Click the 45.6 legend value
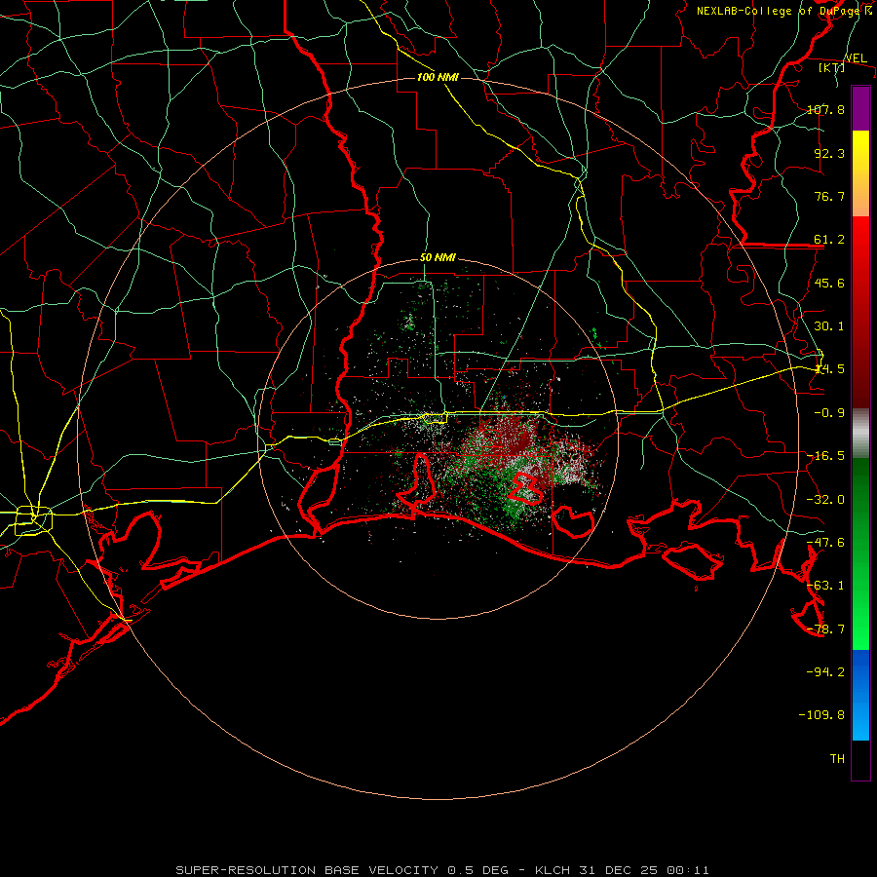 pyautogui.click(x=829, y=283)
